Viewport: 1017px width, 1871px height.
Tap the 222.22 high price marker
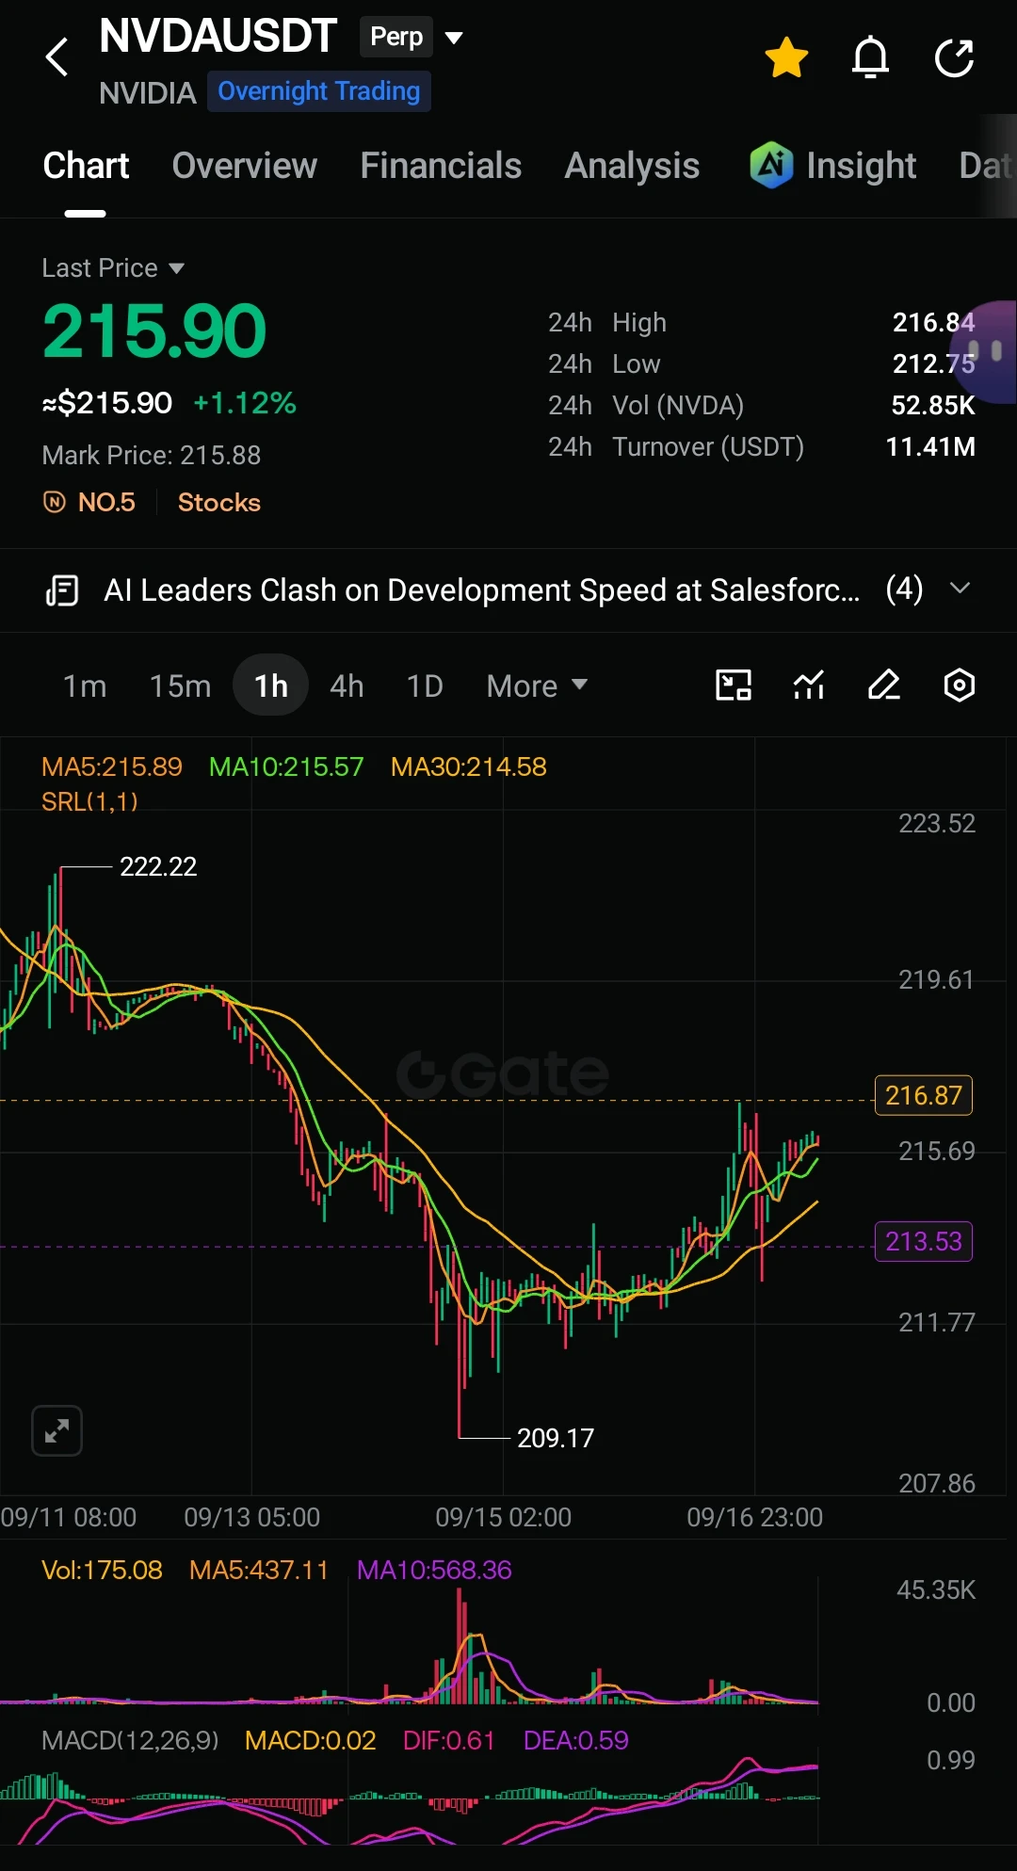point(158,866)
